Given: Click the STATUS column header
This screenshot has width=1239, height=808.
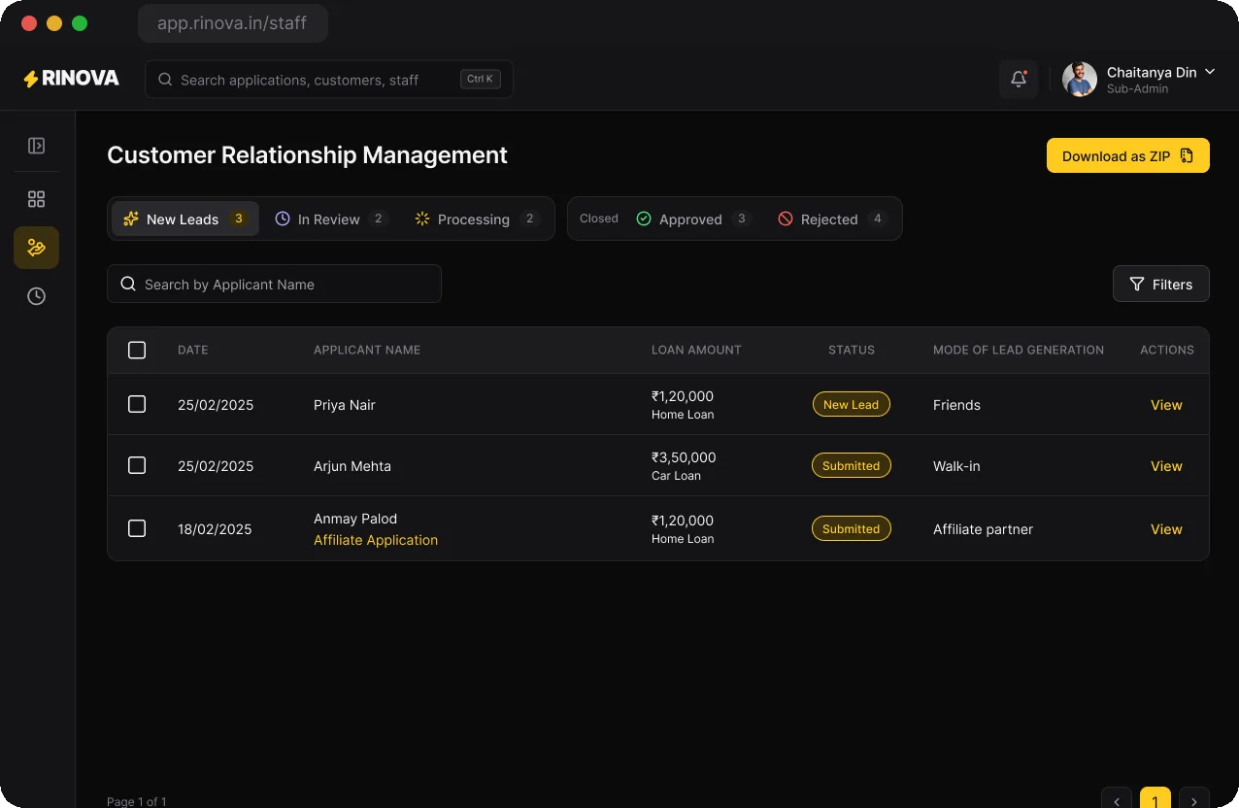Looking at the screenshot, I should pos(852,350).
